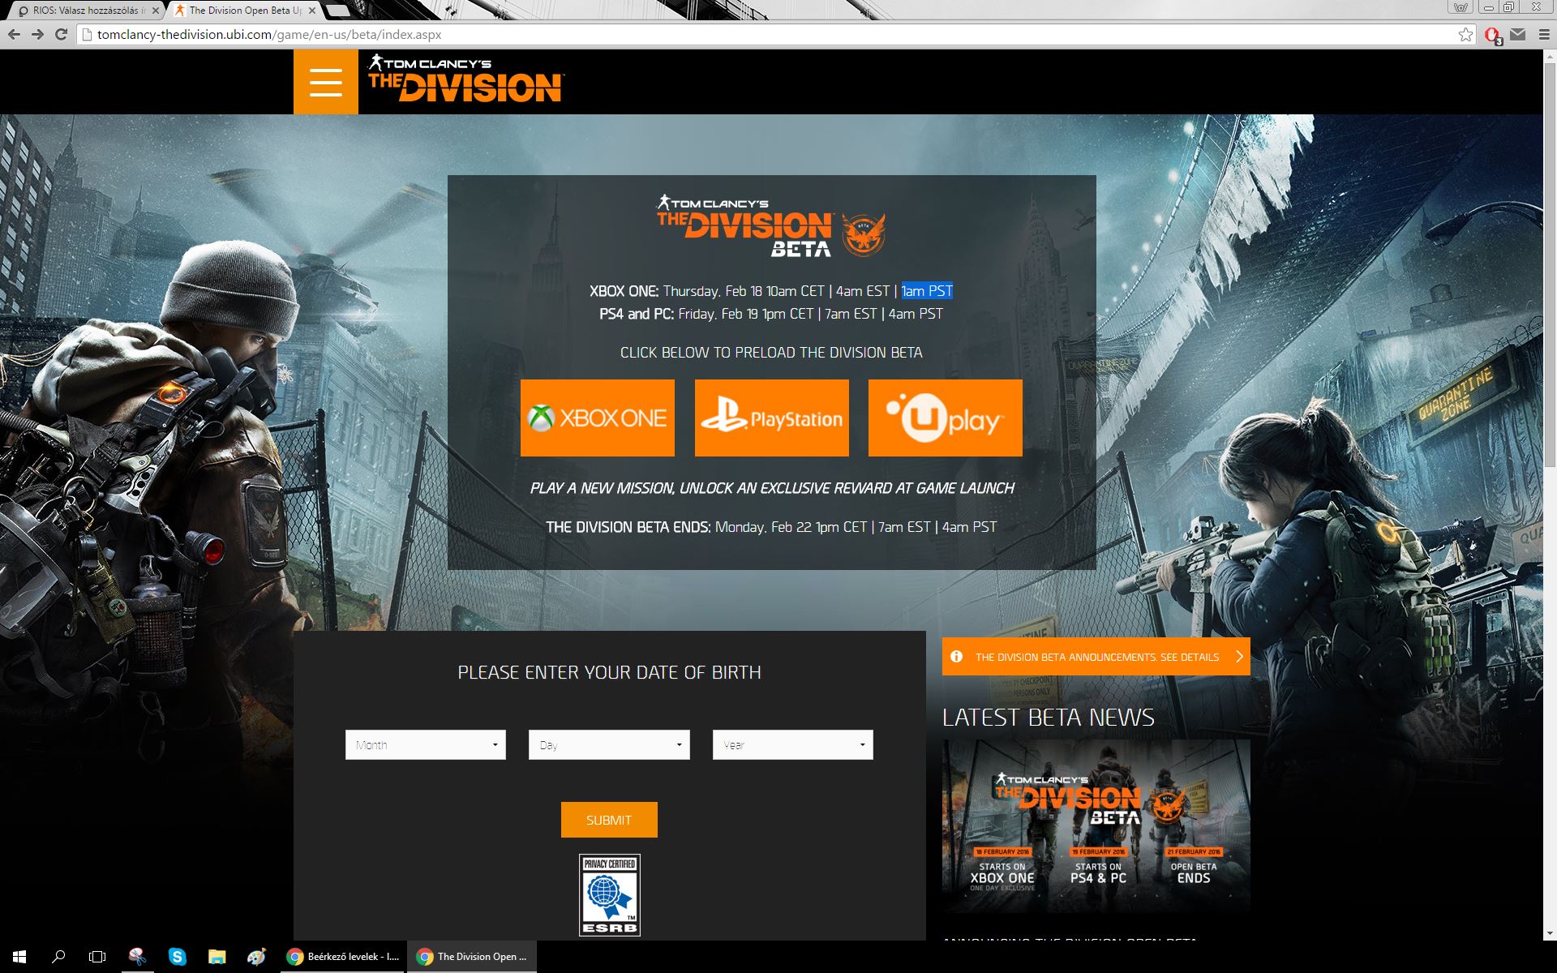Open the taskbar app left of Skype
Image resolution: width=1557 pixels, height=973 pixels.
pos(137,957)
